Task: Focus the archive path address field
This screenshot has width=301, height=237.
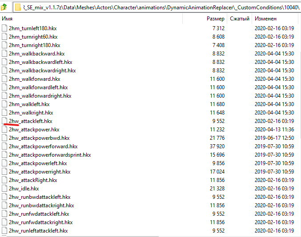Action: click(157, 8)
